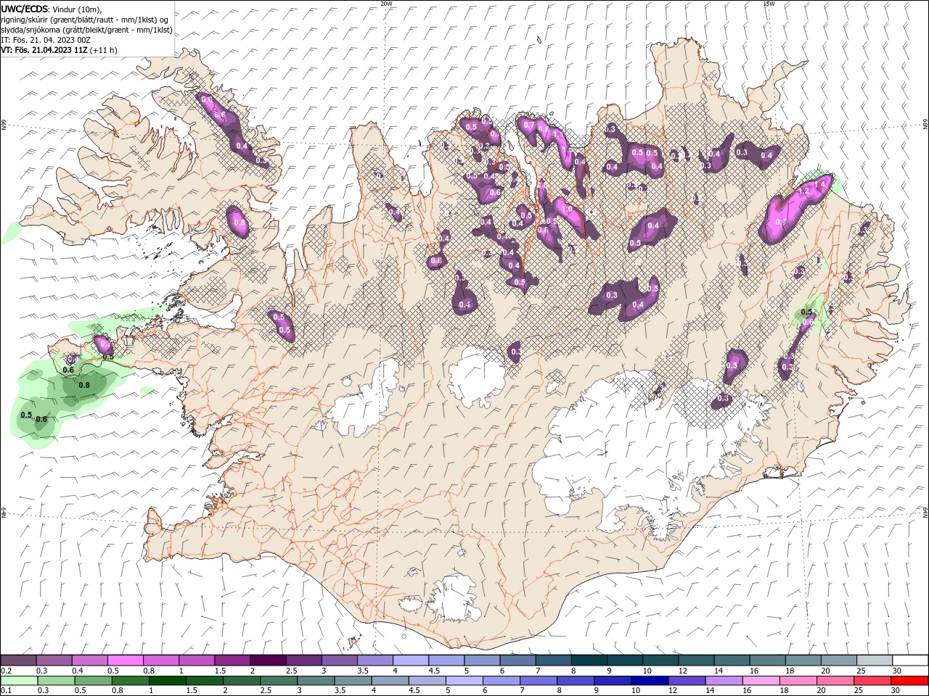Click upper-row swatch between 1.5 and 2
Image resolution: width=929 pixels, height=696 pixels.
[232, 660]
